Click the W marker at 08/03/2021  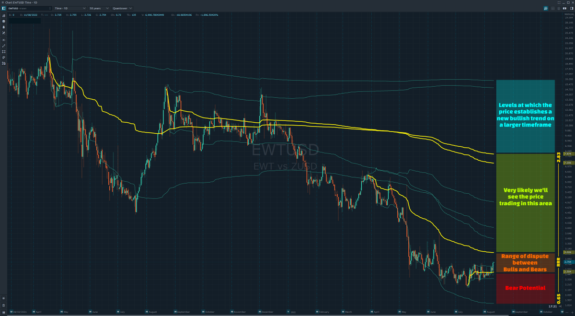11,312
